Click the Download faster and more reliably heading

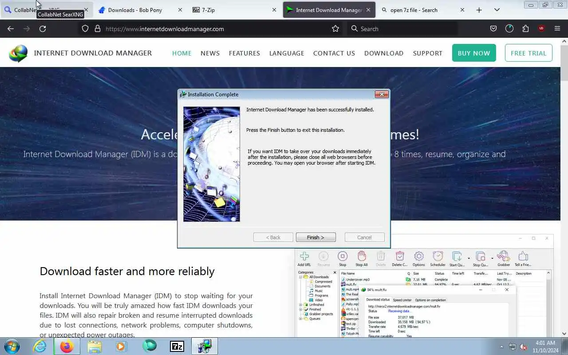pos(127,271)
